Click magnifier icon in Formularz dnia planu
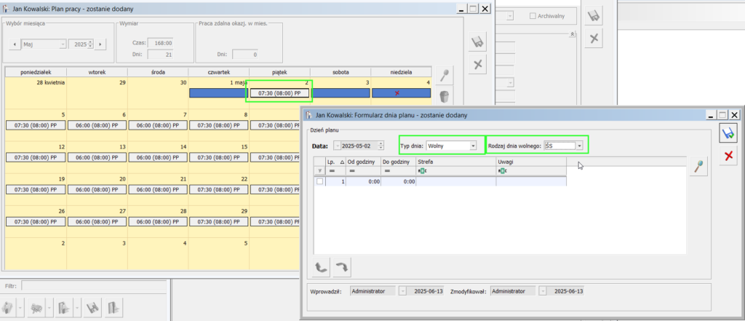745x321 pixels. [x=699, y=167]
